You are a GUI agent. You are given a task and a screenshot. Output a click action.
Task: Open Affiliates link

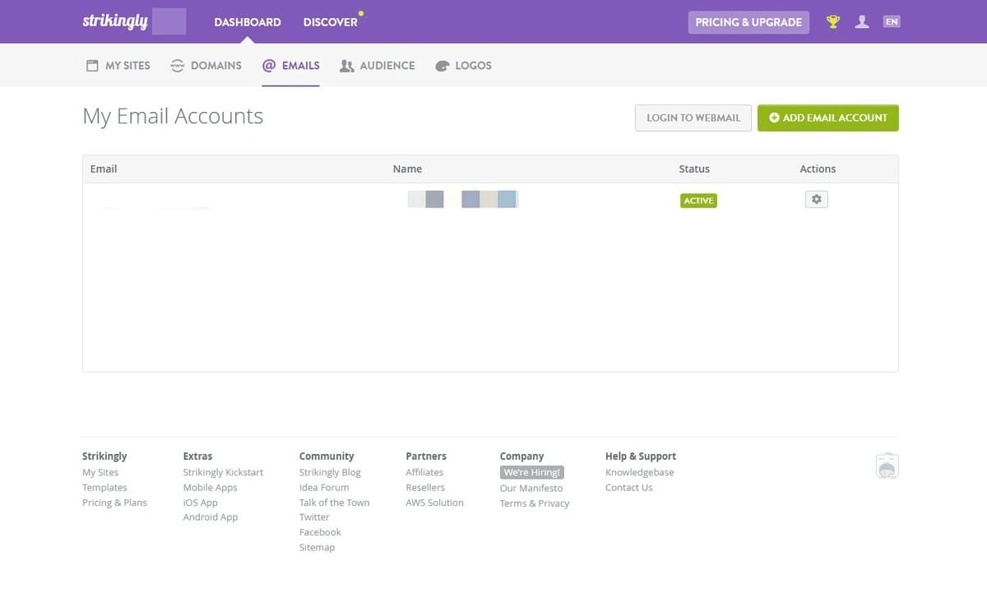[x=424, y=472]
